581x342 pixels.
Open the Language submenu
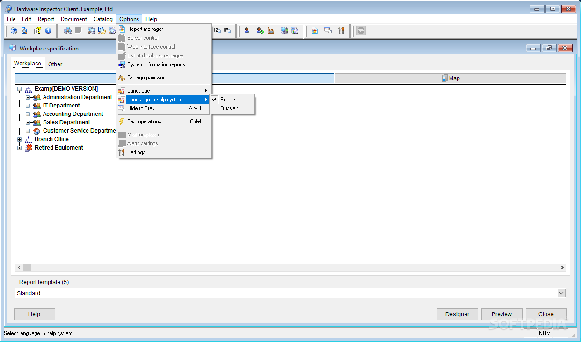[164, 91]
